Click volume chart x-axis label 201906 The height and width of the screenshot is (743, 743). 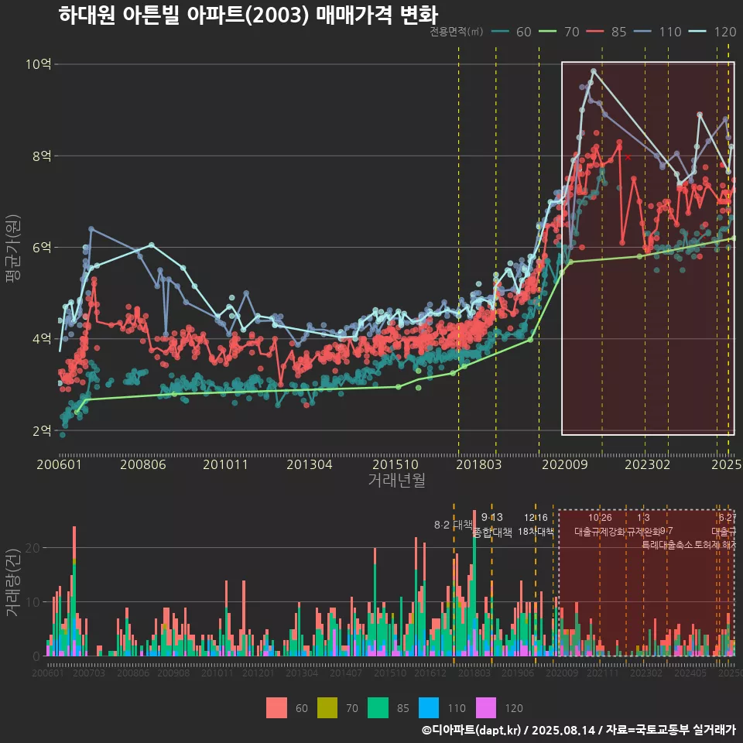(x=518, y=673)
